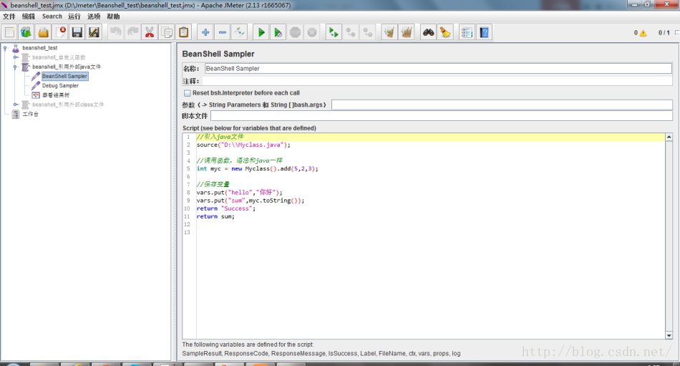This screenshot has width=680, height=366.
Task: Select the beanshell_引用外部class文件 node
Action: [x=68, y=105]
